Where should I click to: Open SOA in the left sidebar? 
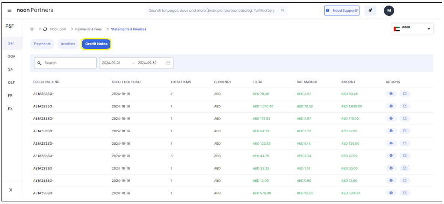coord(12,56)
